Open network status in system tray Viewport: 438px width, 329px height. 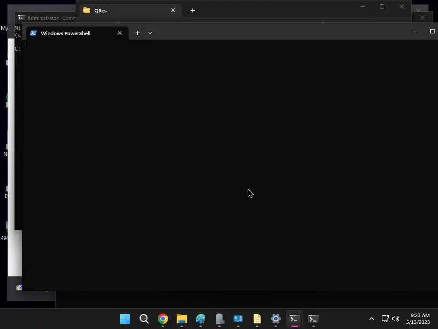pyautogui.click(x=385, y=319)
